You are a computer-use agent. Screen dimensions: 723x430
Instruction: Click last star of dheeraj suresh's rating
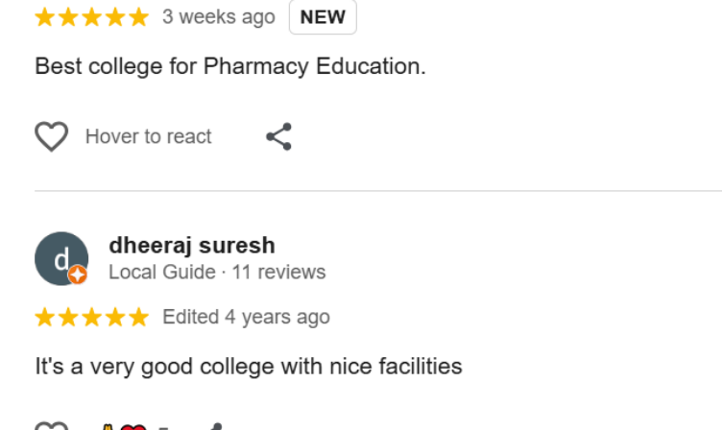(139, 317)
